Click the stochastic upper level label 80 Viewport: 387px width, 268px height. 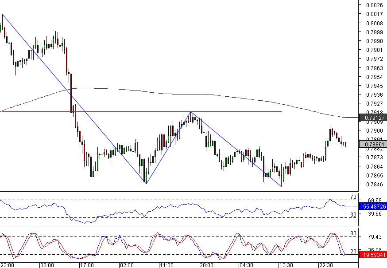click(353, 233)
